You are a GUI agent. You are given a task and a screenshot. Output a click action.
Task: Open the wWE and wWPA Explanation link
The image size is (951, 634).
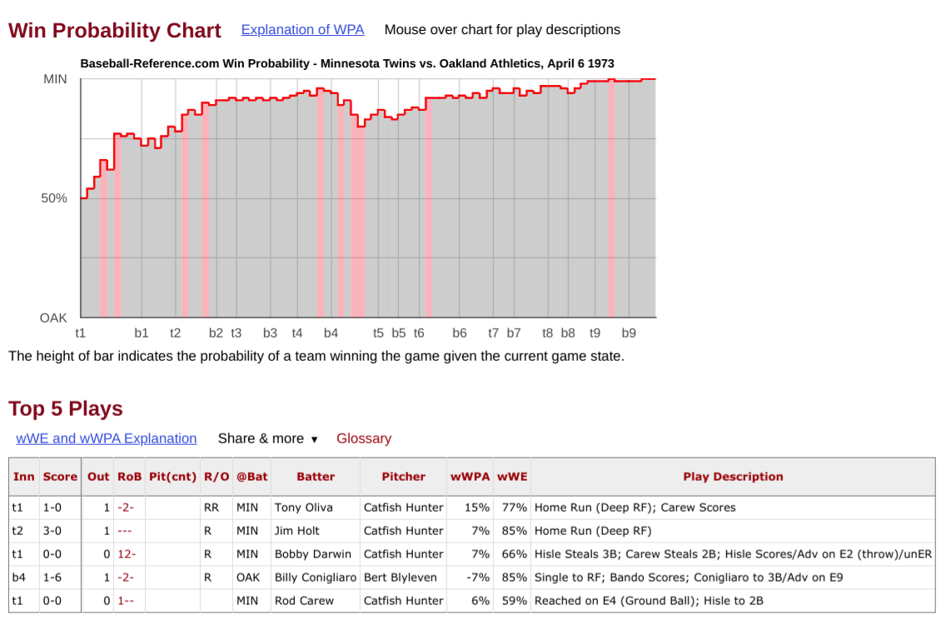coord(107,438)
